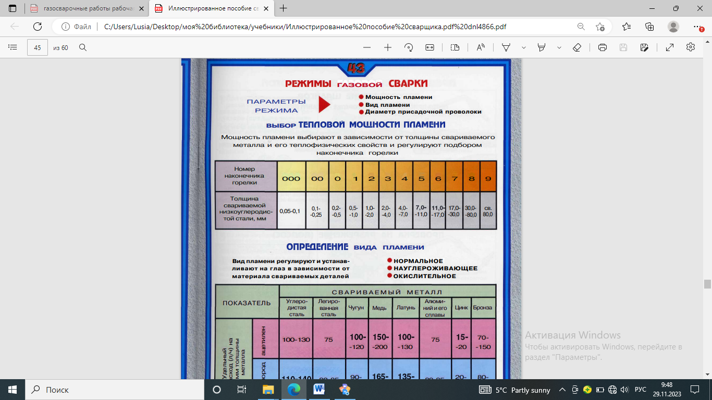The width and height of the screenshot is (712, 400).
Task: Zoom out the PDF with minus button
Action: (x=367, y=47)
